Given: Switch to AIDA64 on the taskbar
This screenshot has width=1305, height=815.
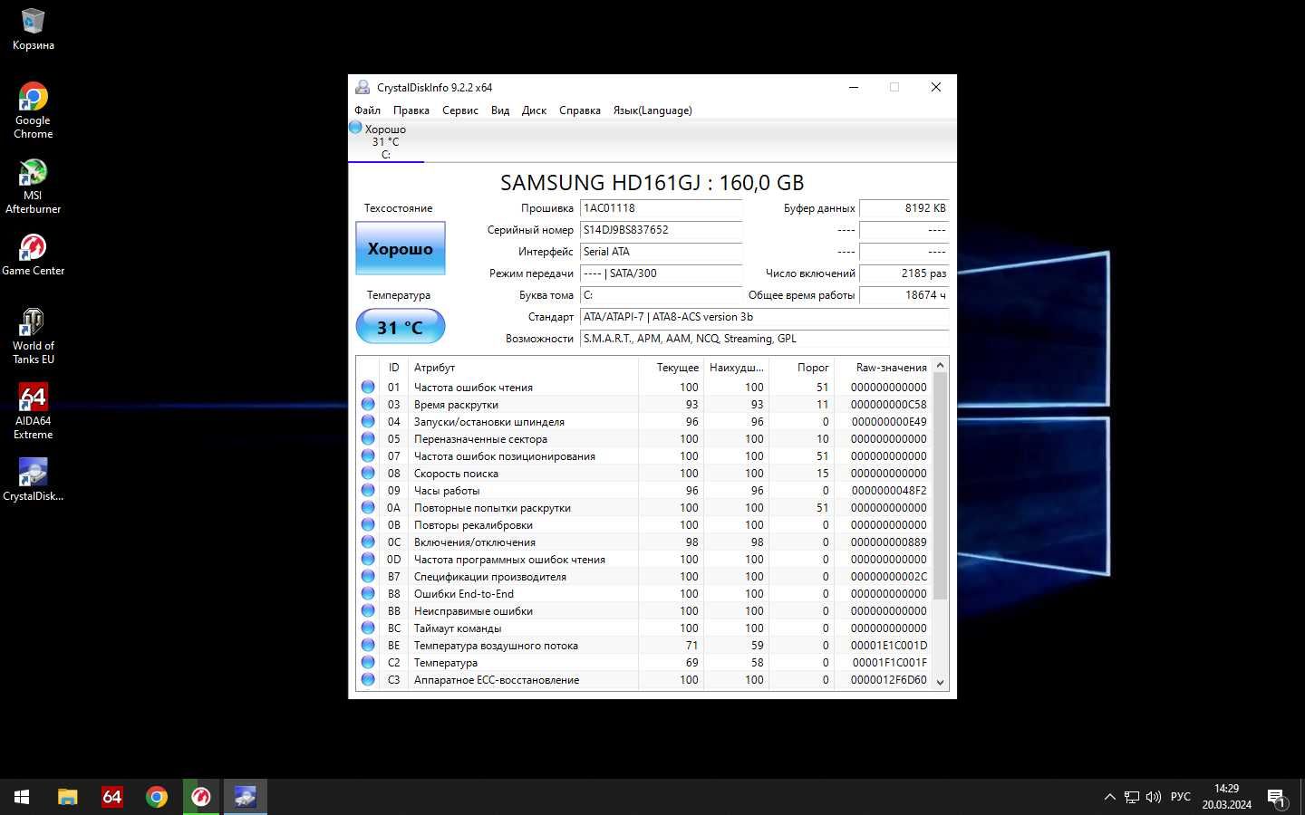Looking at the screenshot, I should (x=112, y=797).
